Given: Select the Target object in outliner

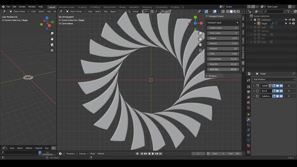Looking at the screenshot, I should pyautogui.click(x=264, y=24).
